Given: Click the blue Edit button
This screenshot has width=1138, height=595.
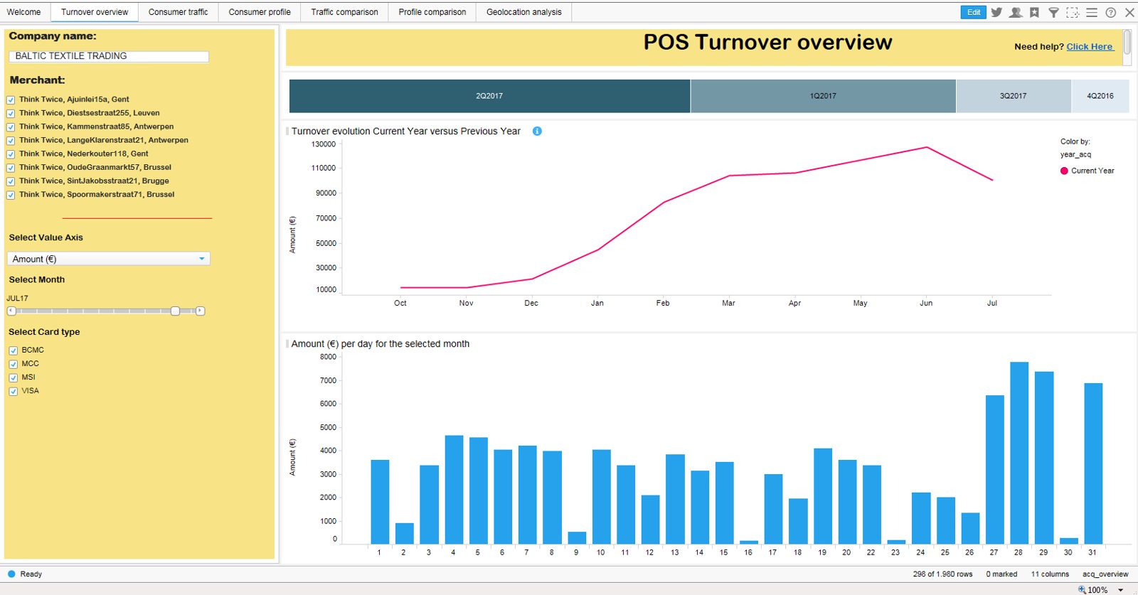Looking at the screenshot, I should pyautogui.click(x=973, y=12).
